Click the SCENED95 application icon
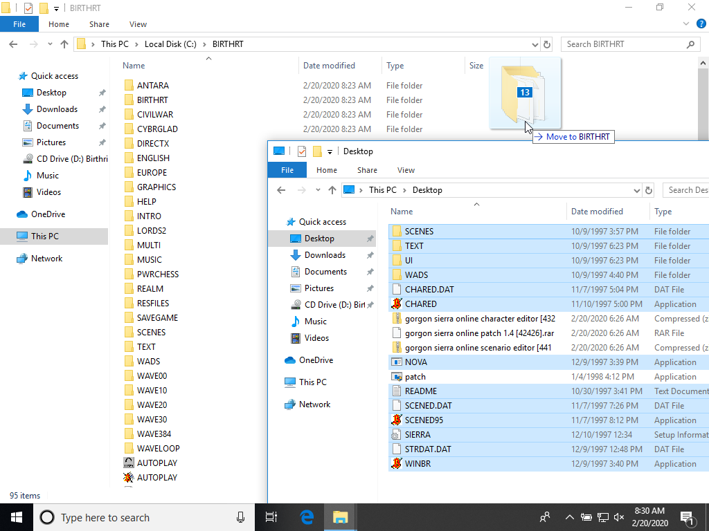 397,420
